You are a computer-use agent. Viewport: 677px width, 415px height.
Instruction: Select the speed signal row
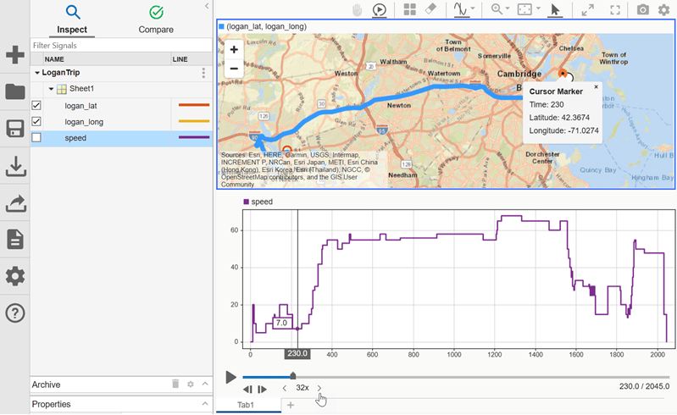pos(121,137)
